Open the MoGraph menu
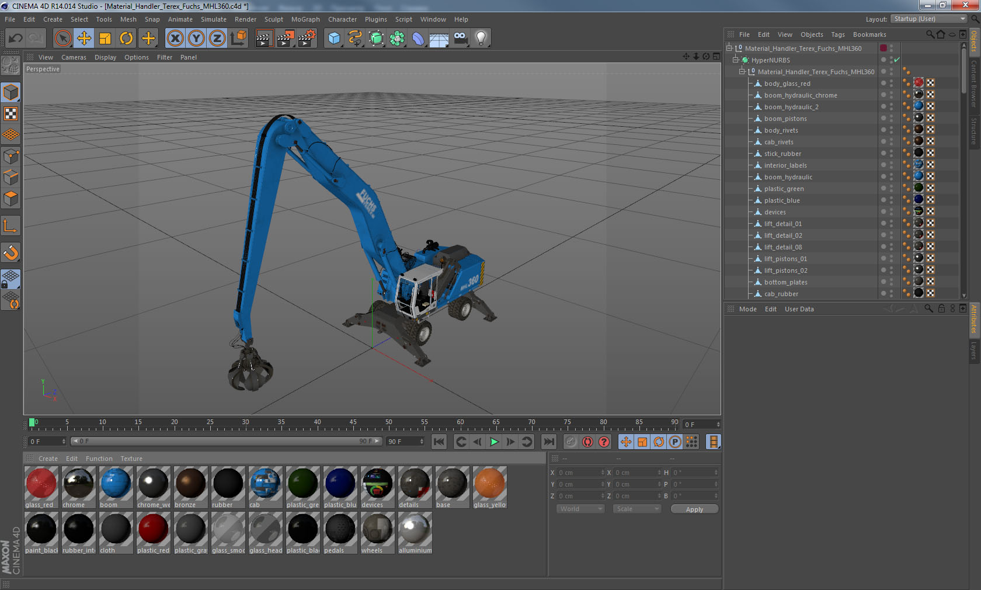 305,19
